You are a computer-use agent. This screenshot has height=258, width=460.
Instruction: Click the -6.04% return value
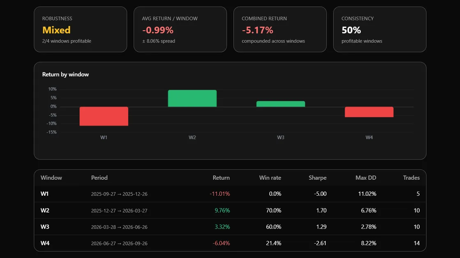click(x=221, y=243)
